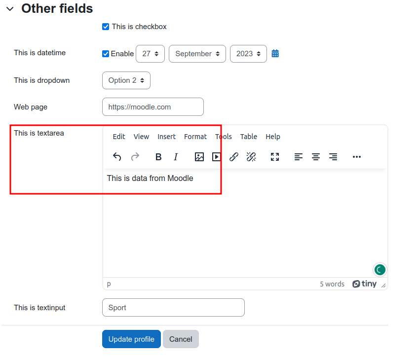Viewport: 419px width, 358px height.
Task: Reveal more toolbar options via ellipsis
Action: coord(357,157)
